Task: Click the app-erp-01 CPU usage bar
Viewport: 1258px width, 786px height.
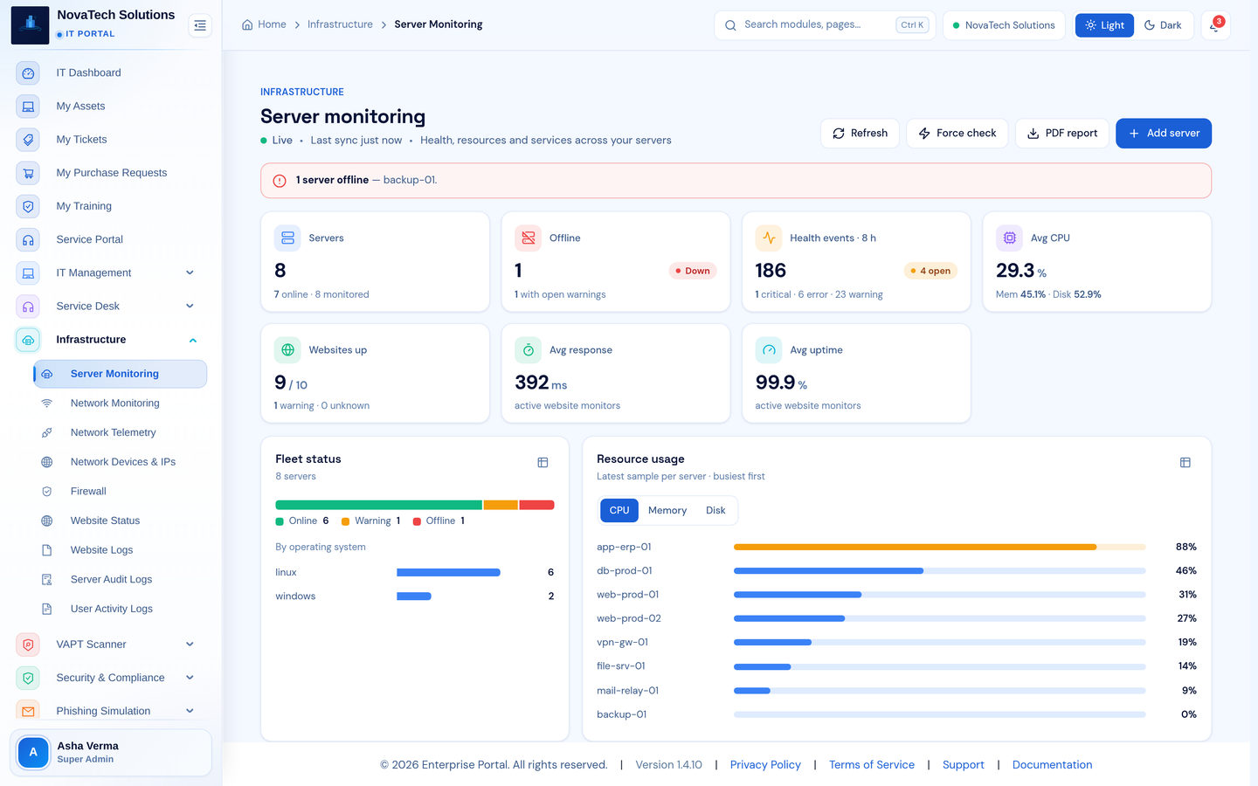Action: [940, 547]
